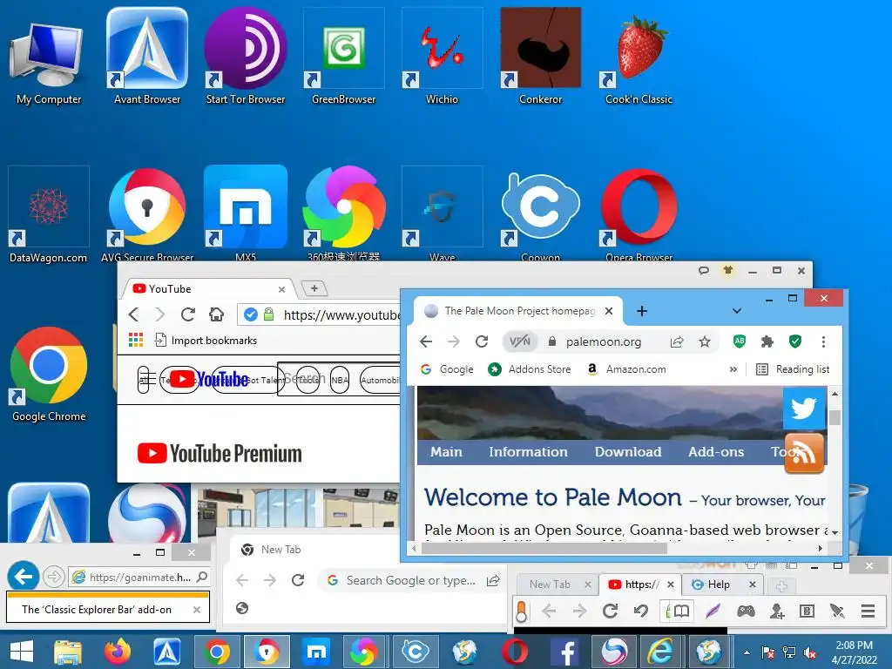Screen dimensions: 892x669
Task: Click the Pale Moon page vertical scrollbar thumb
Action: 835,417
